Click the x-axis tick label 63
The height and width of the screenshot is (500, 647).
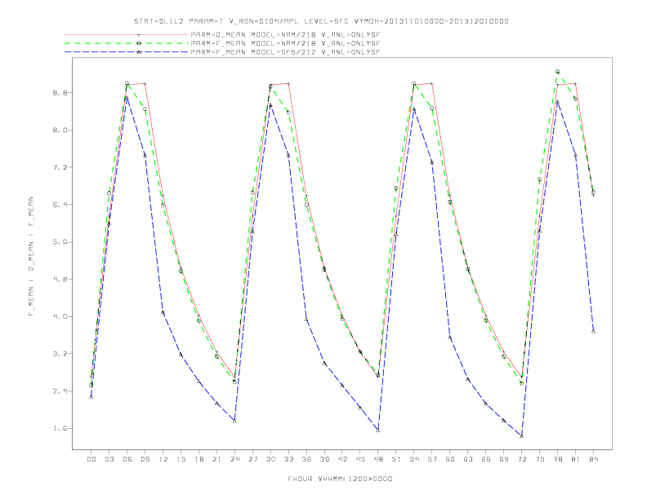coord(468,459)
